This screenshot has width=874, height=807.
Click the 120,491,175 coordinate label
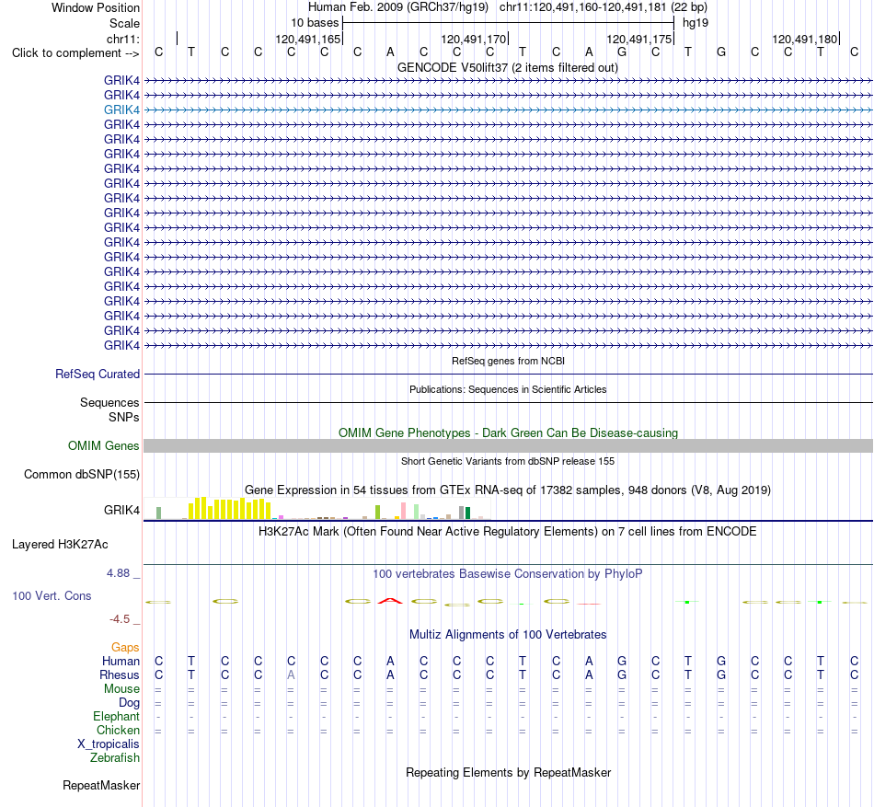638,39
